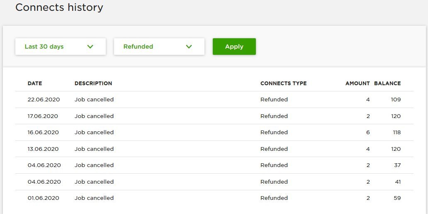Open the Last 30 days date dropdown
The height and width of the screenshot is (214, 428).
(60, 47)
